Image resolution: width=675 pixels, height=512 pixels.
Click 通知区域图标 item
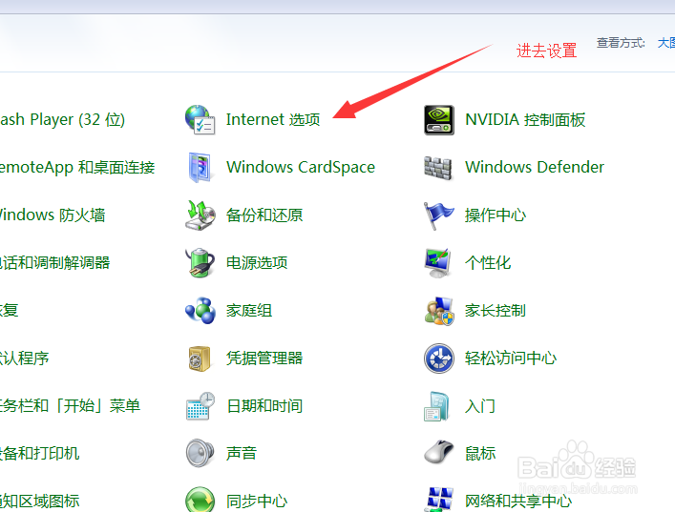39,501
